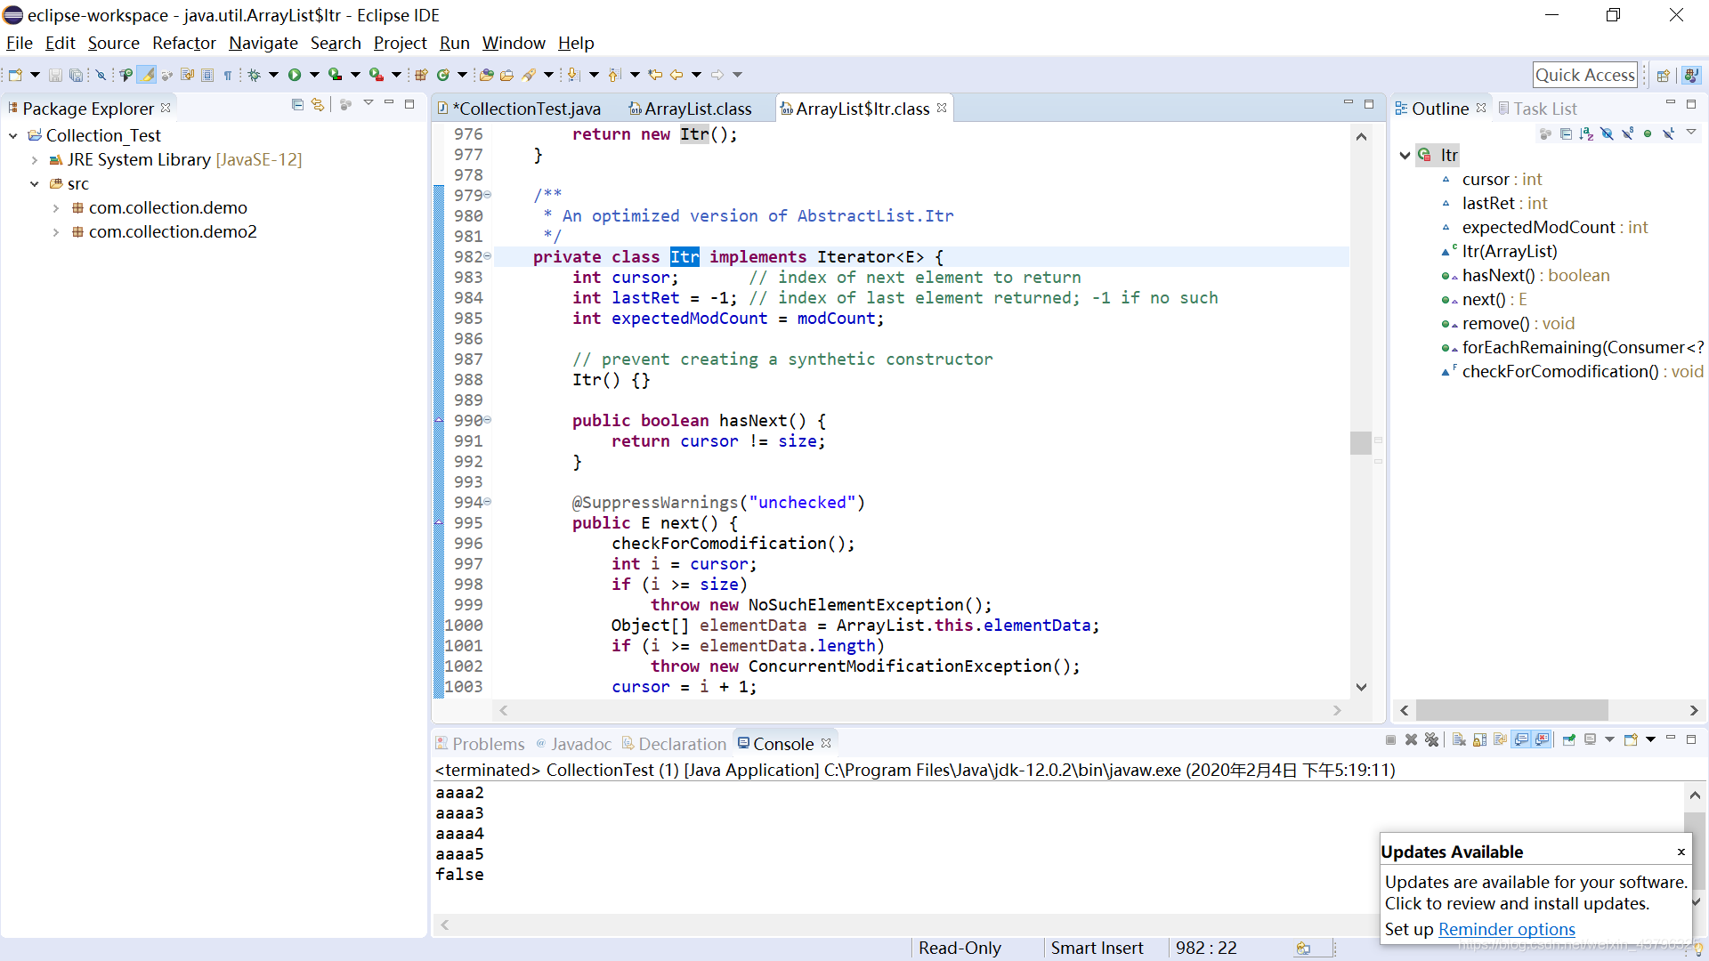
Task: Click the Quick Access field
Action: 1584,76
